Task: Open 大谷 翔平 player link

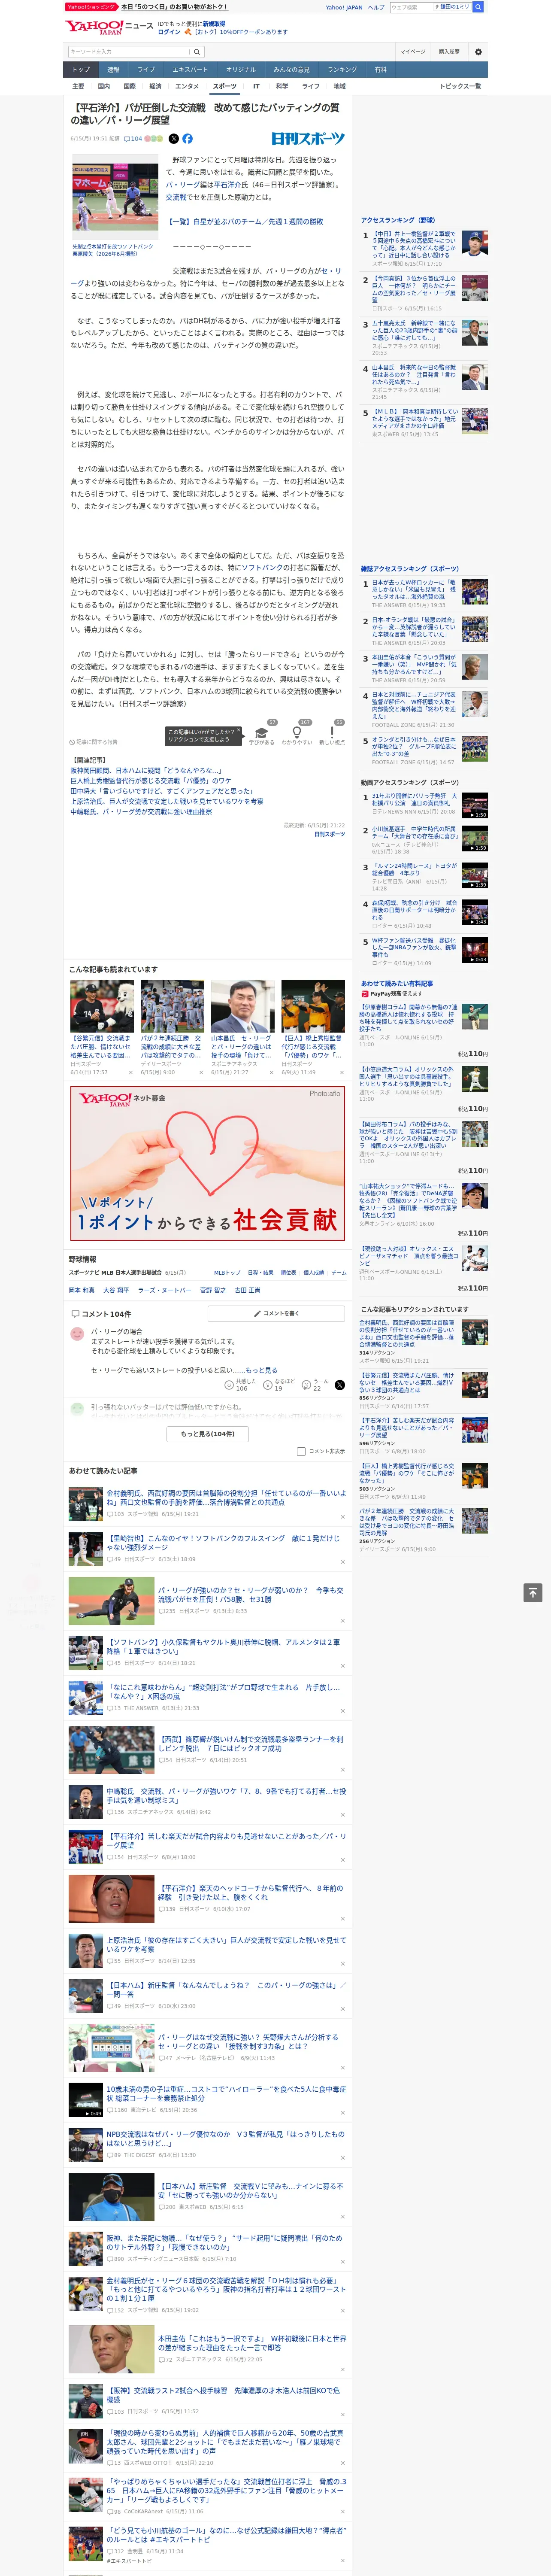Action: click(x=116, y=1290)
